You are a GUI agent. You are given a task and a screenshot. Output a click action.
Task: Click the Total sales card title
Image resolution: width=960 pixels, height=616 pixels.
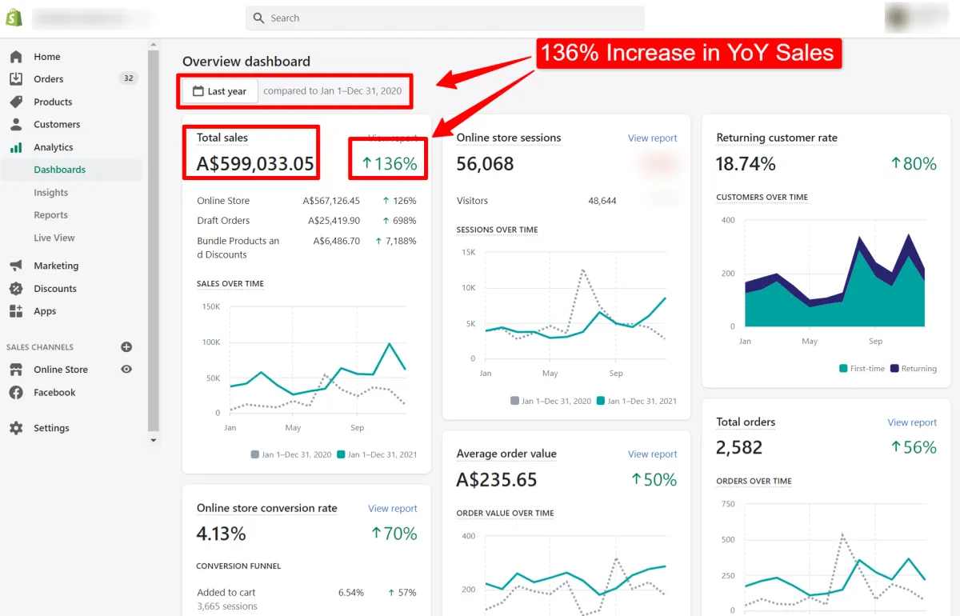click(222, 138)
